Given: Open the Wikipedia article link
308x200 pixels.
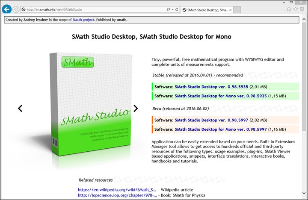Looking at the screenshot, I should [117, 189].
